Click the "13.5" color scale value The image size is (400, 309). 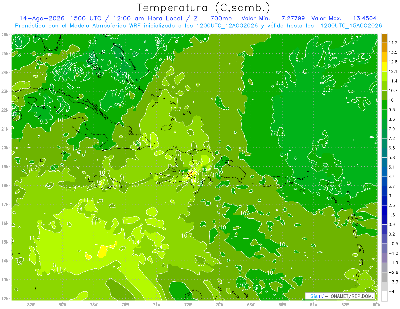tap(393, 52)
